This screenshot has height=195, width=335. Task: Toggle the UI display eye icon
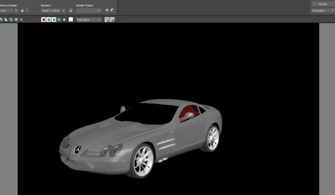pyautogui.click(x=112, y=20)
